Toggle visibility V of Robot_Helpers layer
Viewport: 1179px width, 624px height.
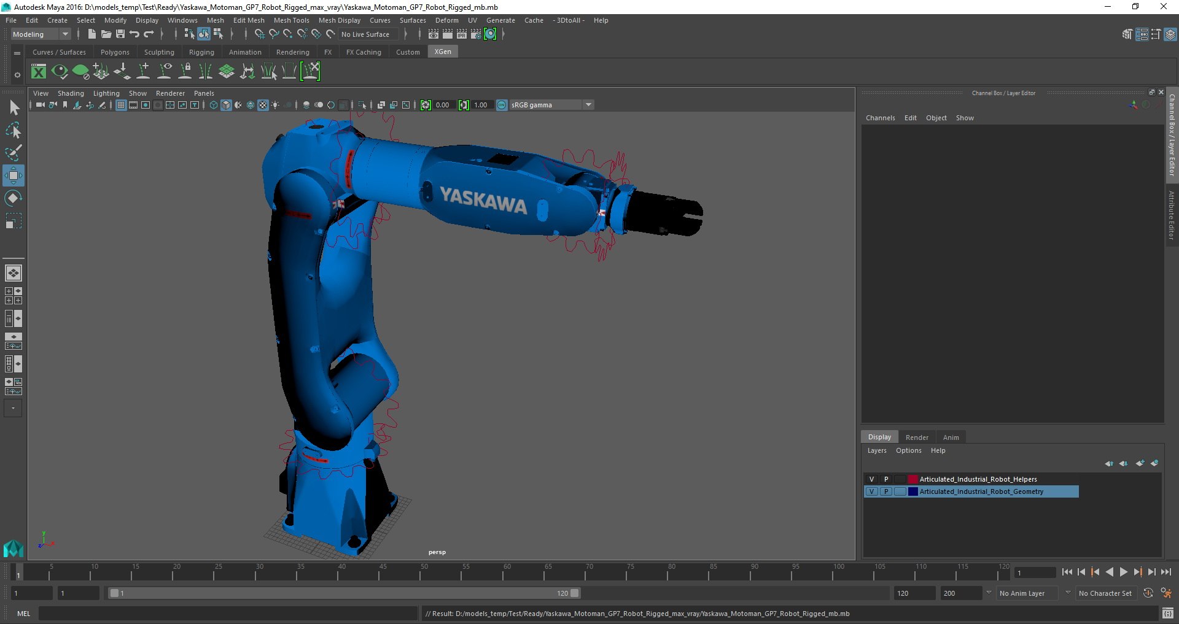click(871, 479)
